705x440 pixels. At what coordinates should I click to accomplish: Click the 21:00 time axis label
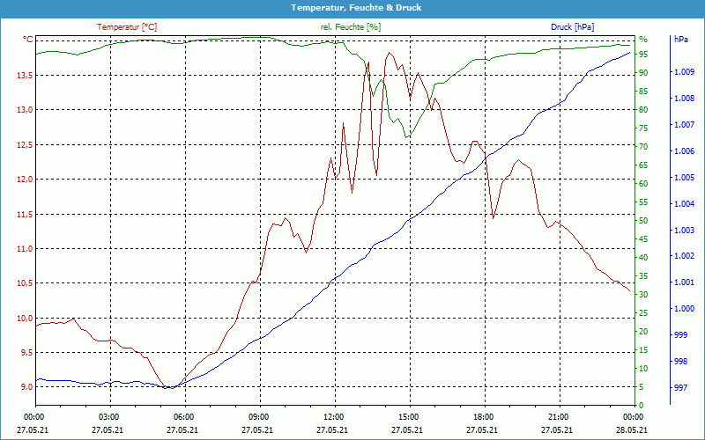click(x=559, y=417)
